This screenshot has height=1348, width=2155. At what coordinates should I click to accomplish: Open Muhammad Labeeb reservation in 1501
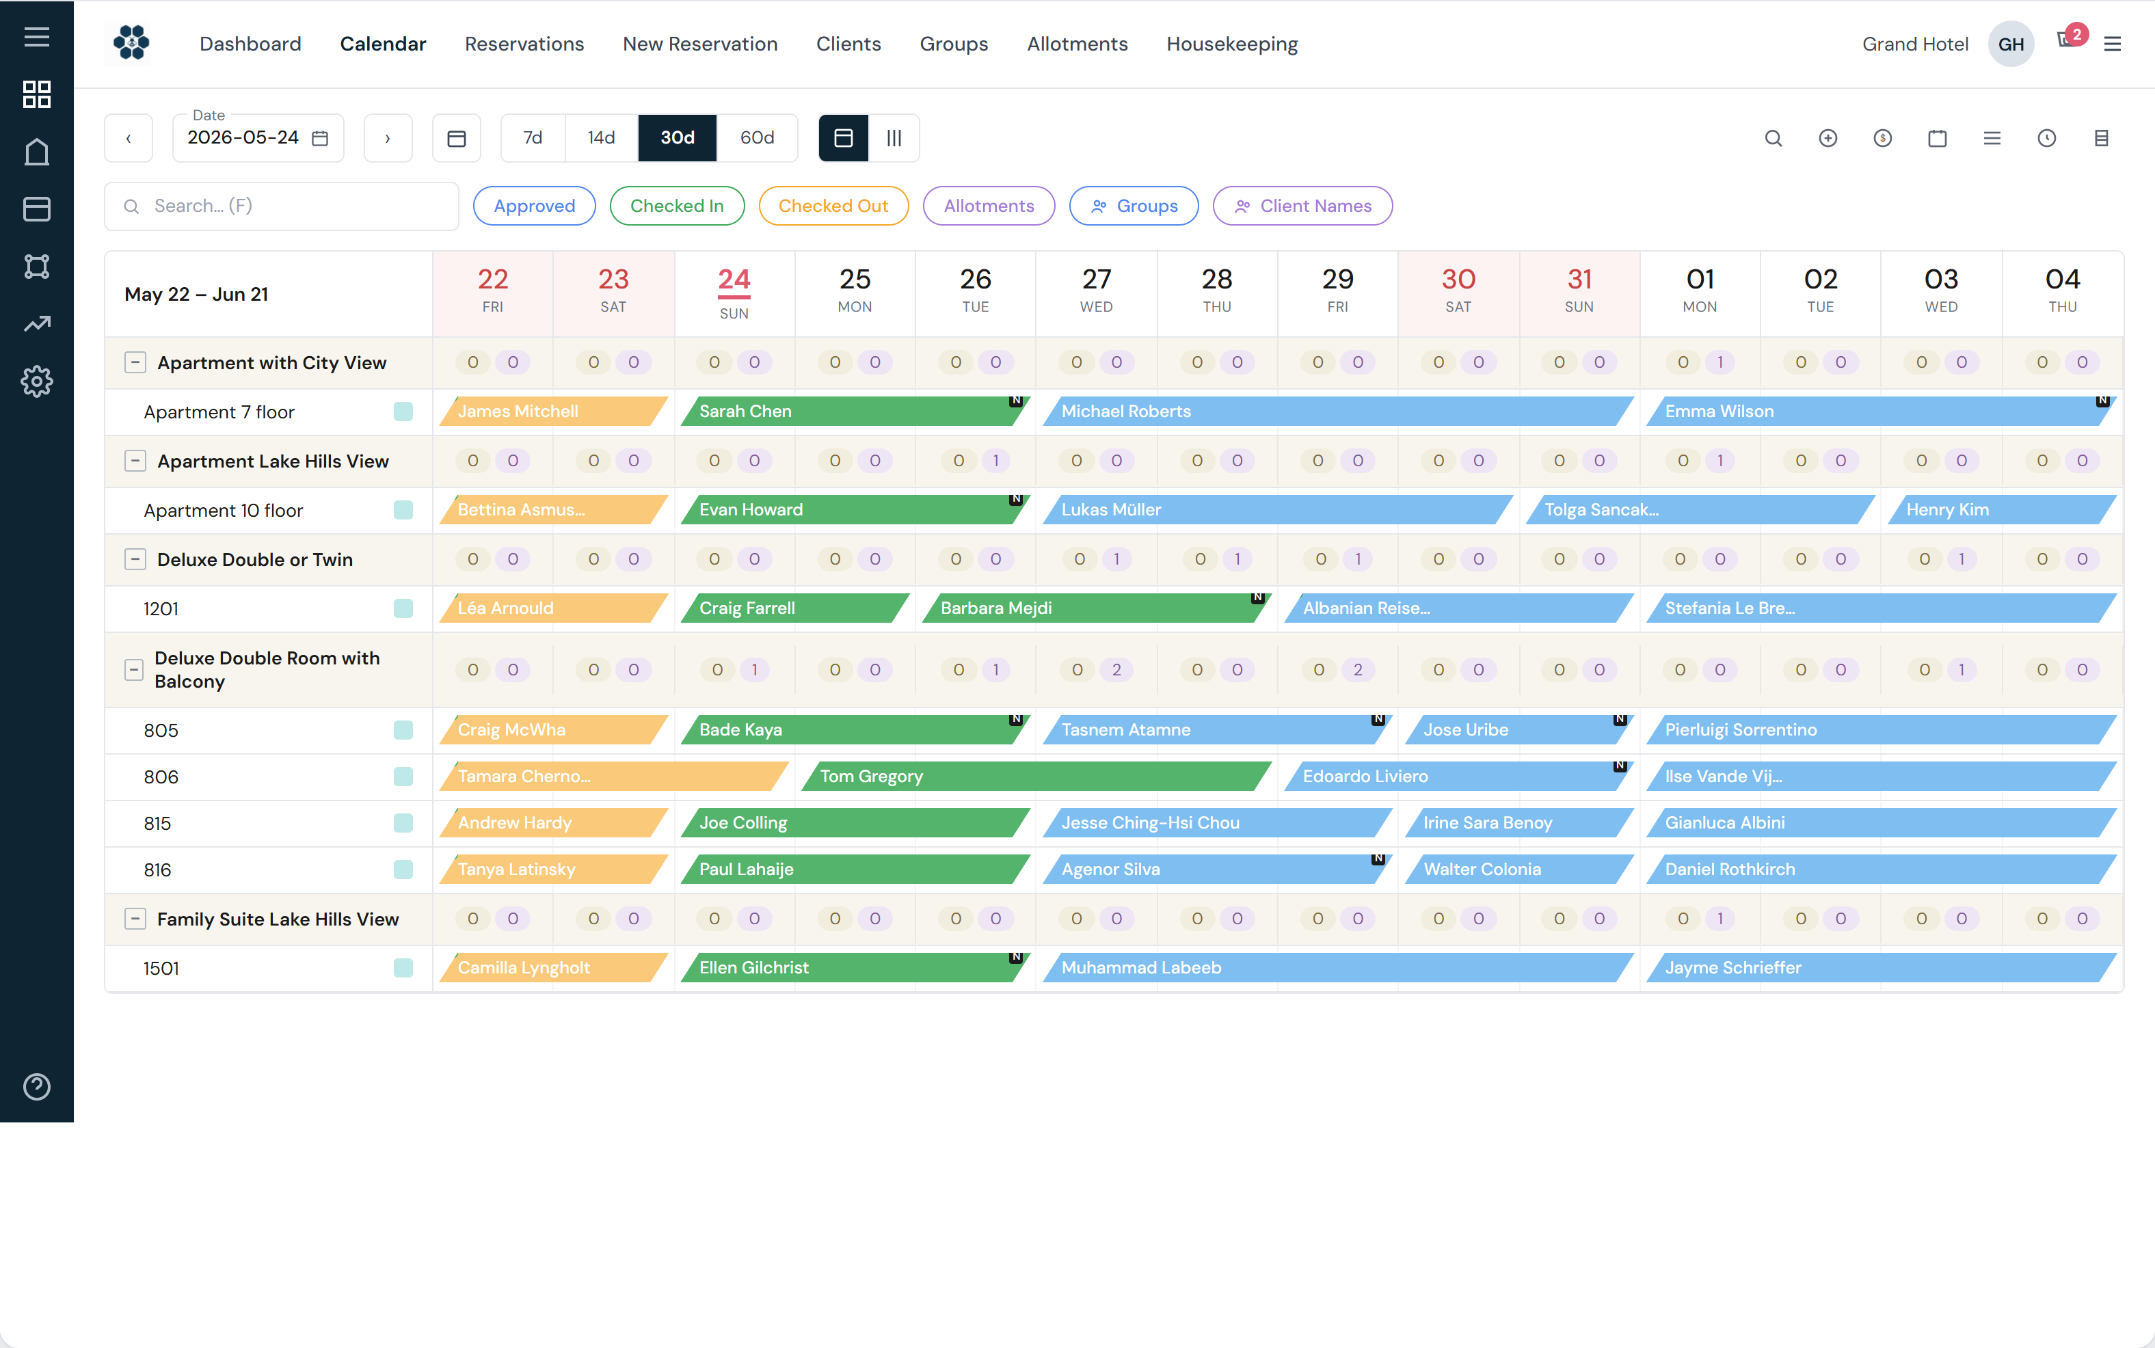(x=1337, y=968)
